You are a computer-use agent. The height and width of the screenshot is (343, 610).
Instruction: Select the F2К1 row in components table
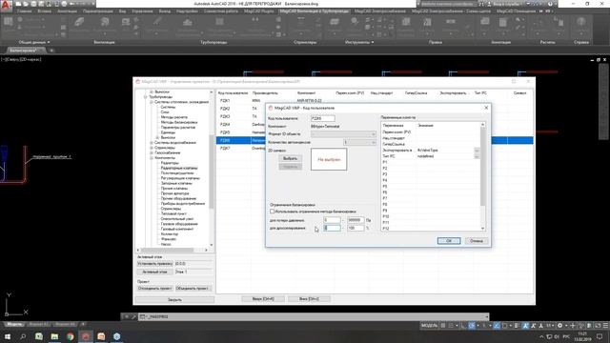pyautogui.click(x=375, y=101)
